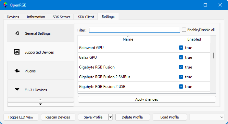Click the sidebar scroll-down arrow
Viewport: 228px width, 124px height.
coord(41,105)
